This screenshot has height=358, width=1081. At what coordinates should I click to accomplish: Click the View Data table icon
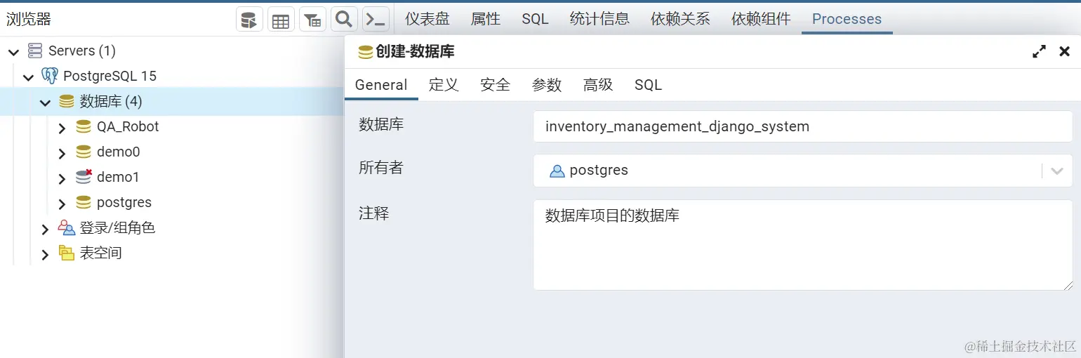(x=281, y=20)
